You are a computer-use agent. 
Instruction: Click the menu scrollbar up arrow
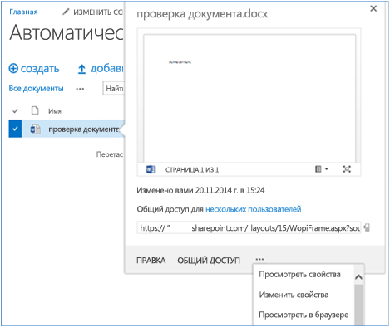click(x=358, y=277)
